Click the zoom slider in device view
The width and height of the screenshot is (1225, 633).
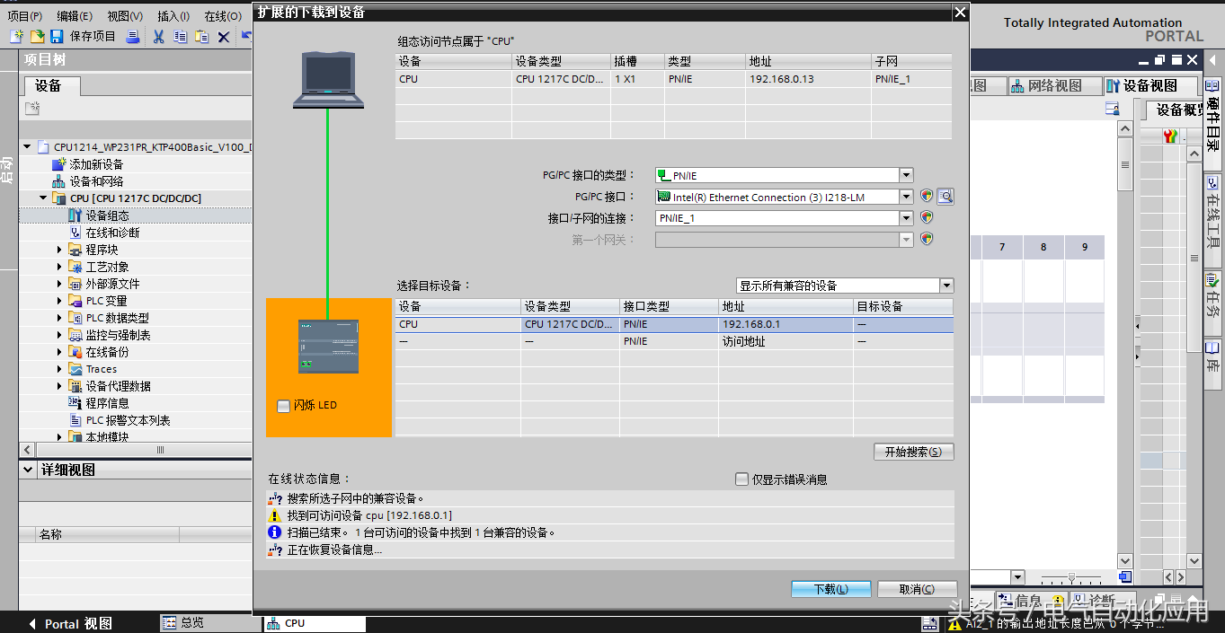click(1070, 577)
